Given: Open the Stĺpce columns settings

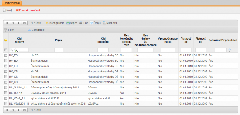Looking at the screenshot, I should click(x=72, y=23).
